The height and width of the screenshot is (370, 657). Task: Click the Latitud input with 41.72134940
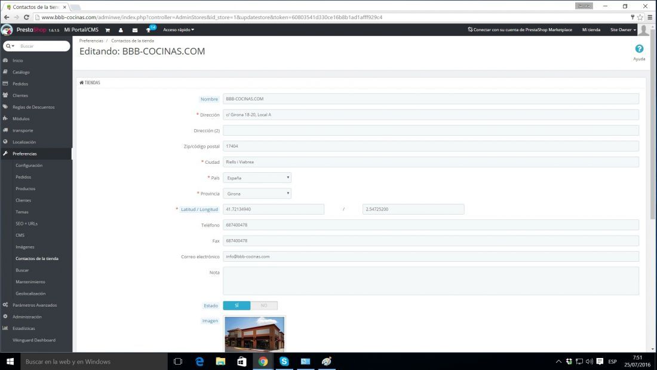tap(274, 209)
